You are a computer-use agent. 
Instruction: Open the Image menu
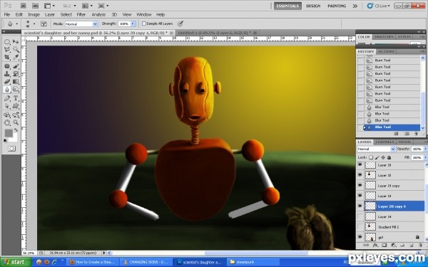(x=34, y=15)
